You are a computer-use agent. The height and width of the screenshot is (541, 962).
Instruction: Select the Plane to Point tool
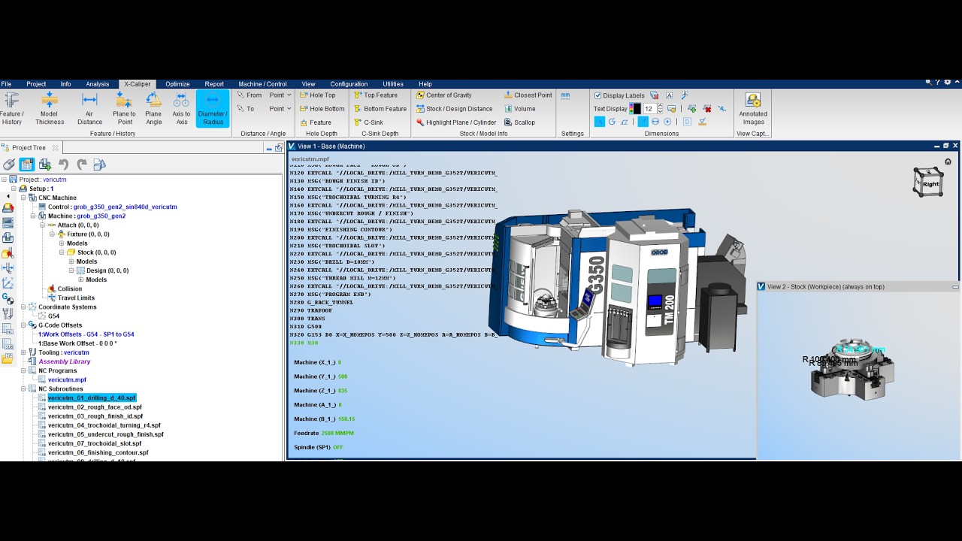pyautogui.click(x=124, y=108)
